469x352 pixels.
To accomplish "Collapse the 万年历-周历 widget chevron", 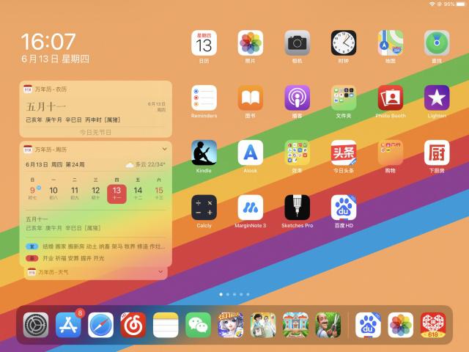I will pos(164,149).
